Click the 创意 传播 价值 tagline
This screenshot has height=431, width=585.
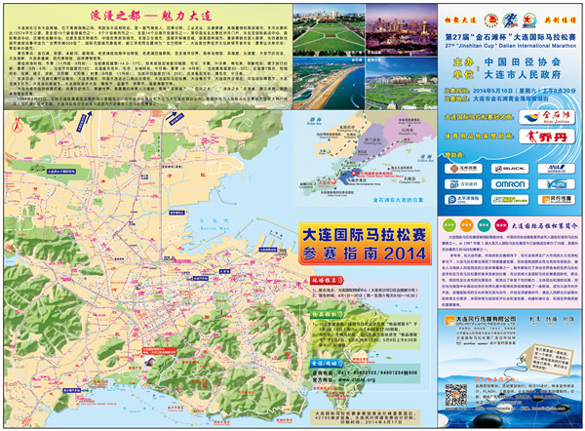point(552,320)
